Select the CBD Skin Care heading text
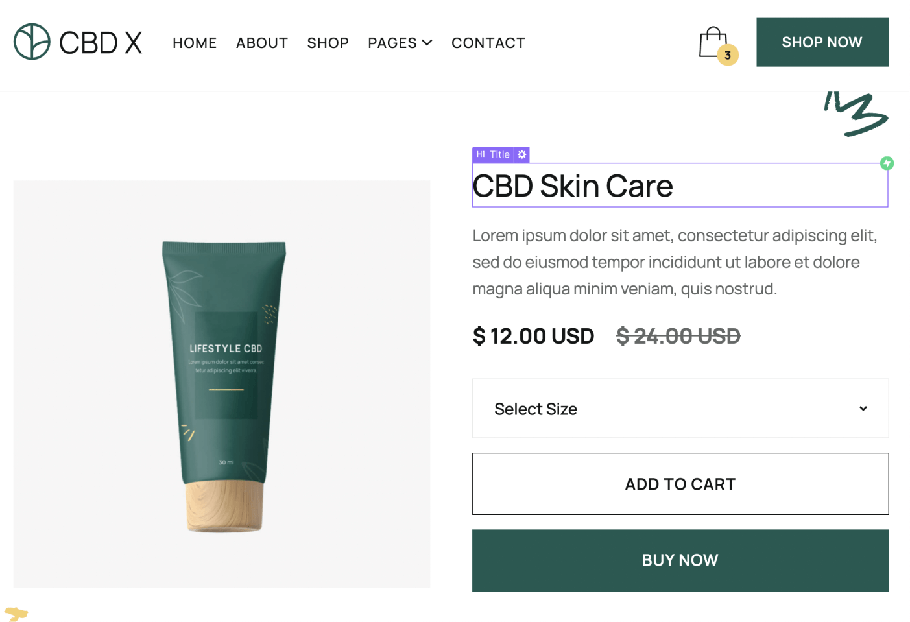The width and height of the screenshot is (910, 622). 573,186
